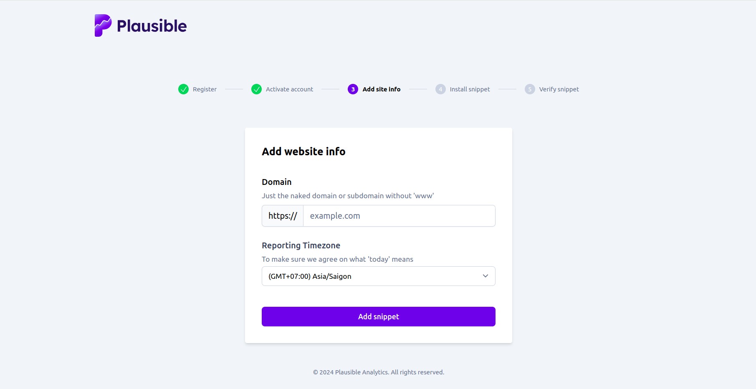This screenshot has height=389, width=756.
Task: Click the purple step 3 circle icon
Action: tap(353, 89)
